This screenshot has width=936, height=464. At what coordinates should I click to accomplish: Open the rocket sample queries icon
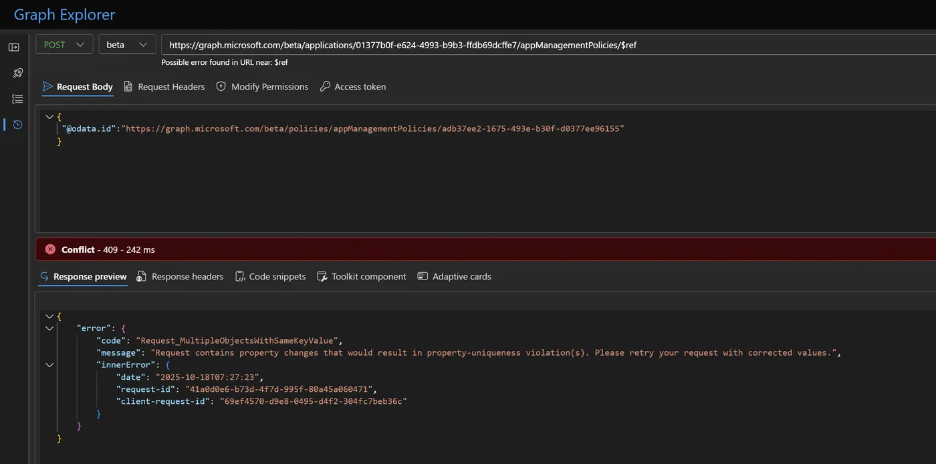(17, 73)
